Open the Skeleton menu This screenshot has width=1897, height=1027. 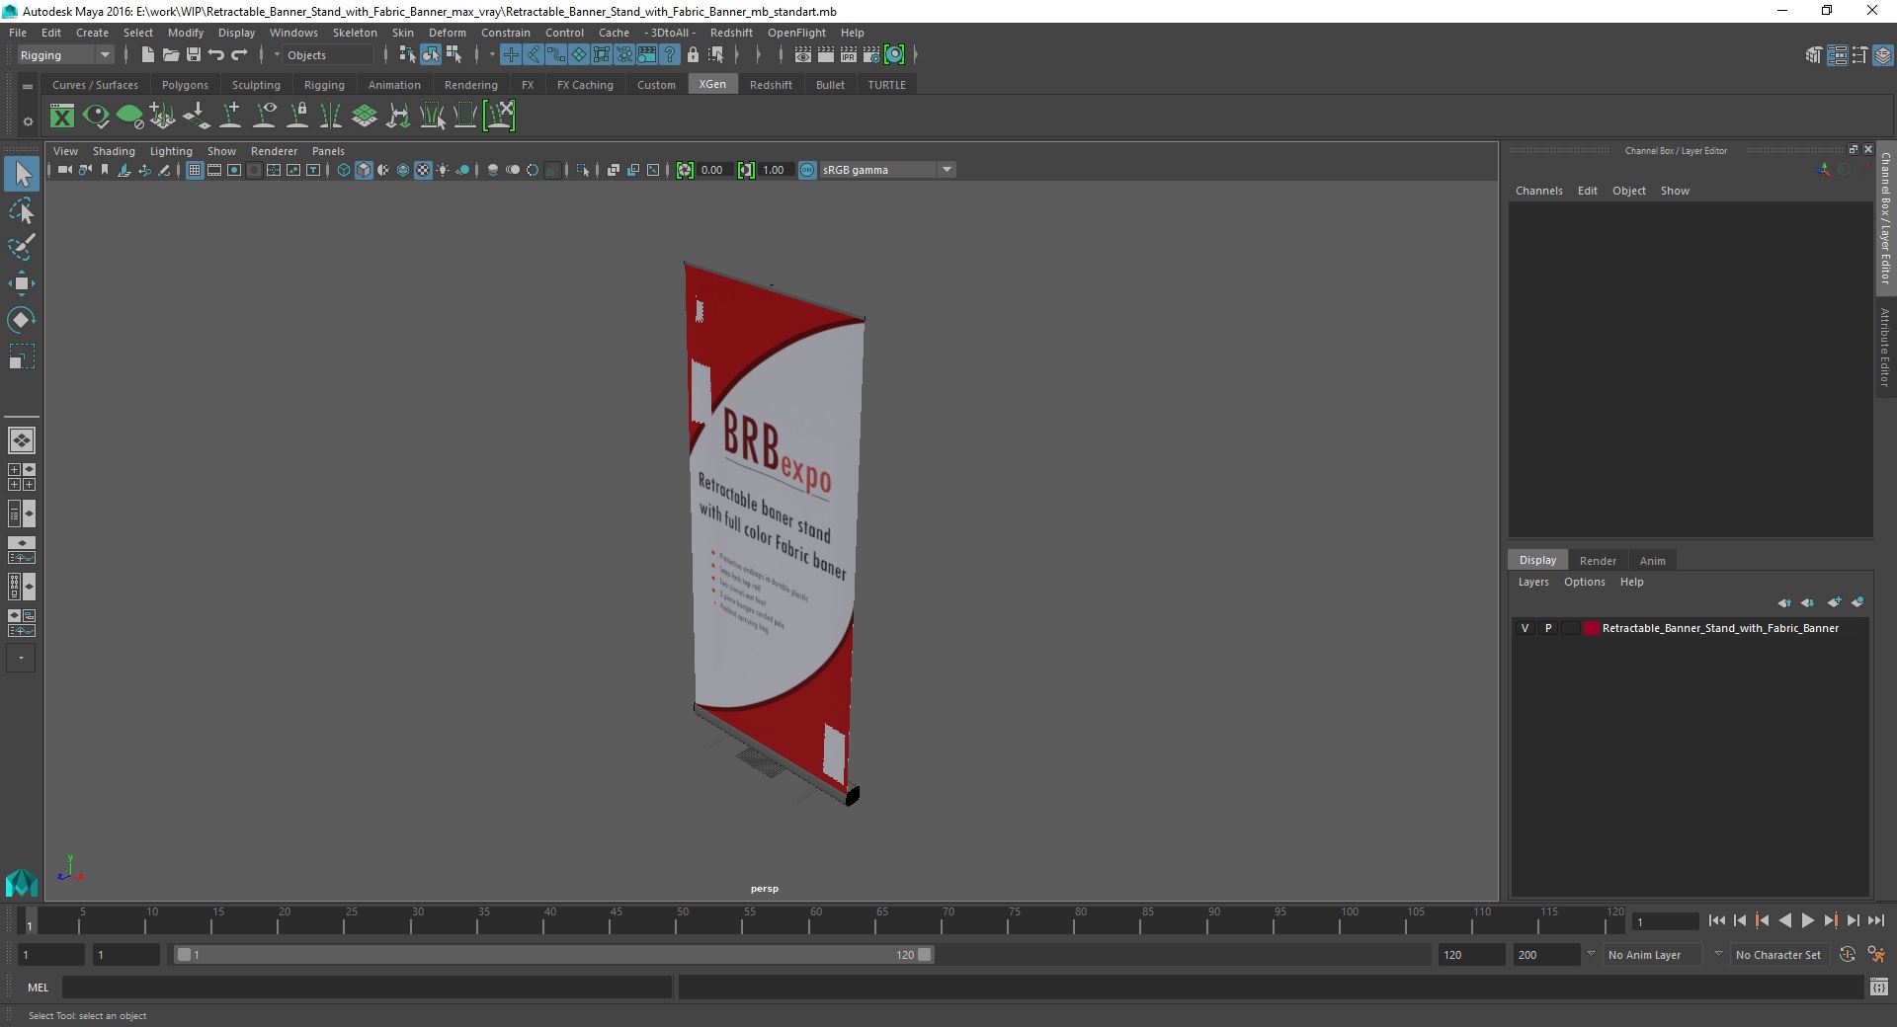point(354,33)
